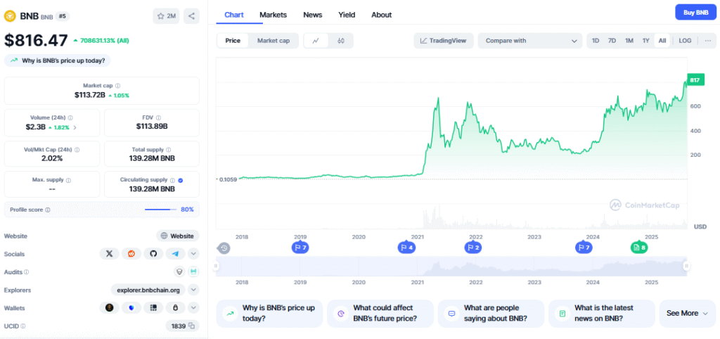Select the line chart view icon
The image size is (720, 339).
tap(316, 41)
